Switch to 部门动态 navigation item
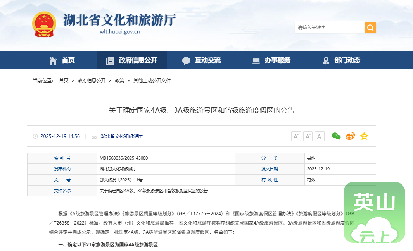Screen dimensions: 413x251 pos(341,60)
